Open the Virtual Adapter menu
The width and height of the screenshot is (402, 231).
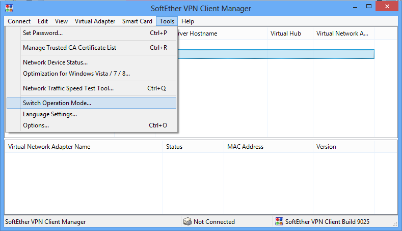[95, 21]
